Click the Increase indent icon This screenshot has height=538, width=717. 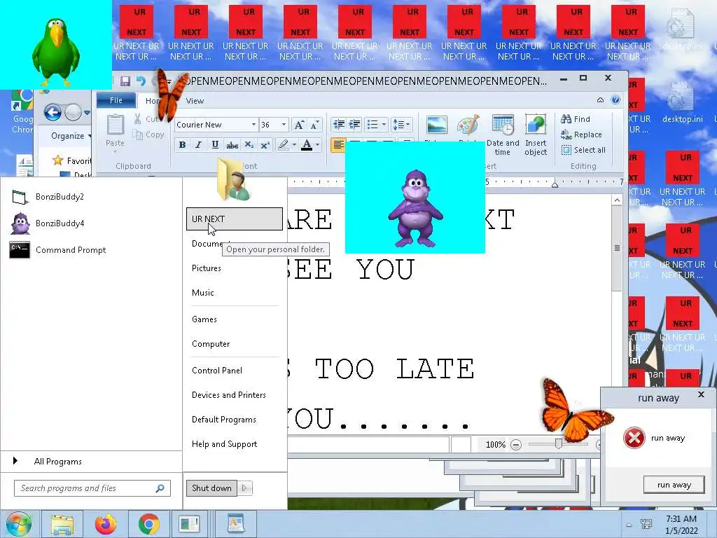pyautogui.click(x=354, y=125)
